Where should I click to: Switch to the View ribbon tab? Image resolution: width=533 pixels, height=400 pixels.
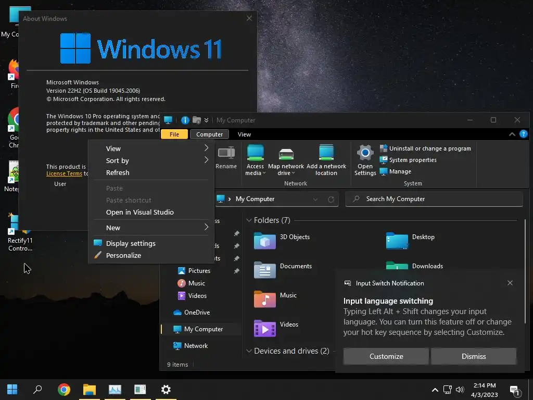pos(244,134)
